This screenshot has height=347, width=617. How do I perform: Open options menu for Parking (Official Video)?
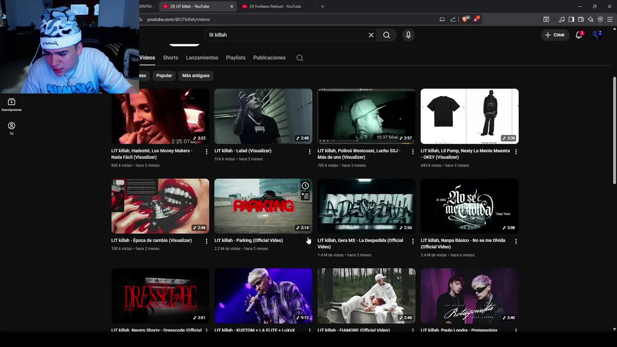pos(309,241)
